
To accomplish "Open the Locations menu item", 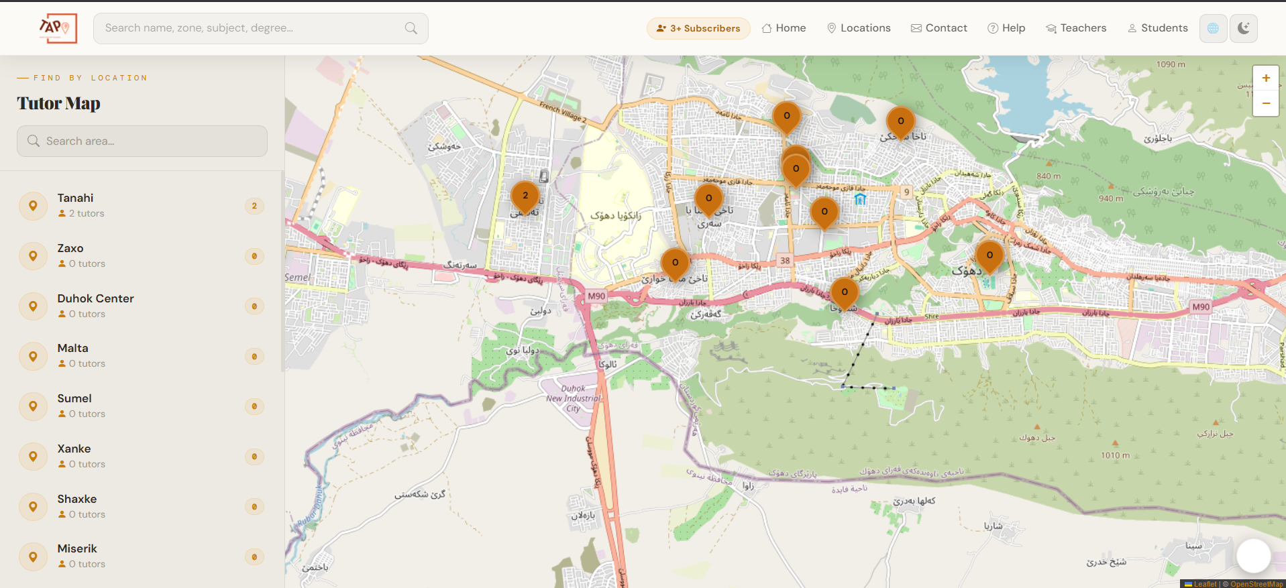I will click(859, 28).
